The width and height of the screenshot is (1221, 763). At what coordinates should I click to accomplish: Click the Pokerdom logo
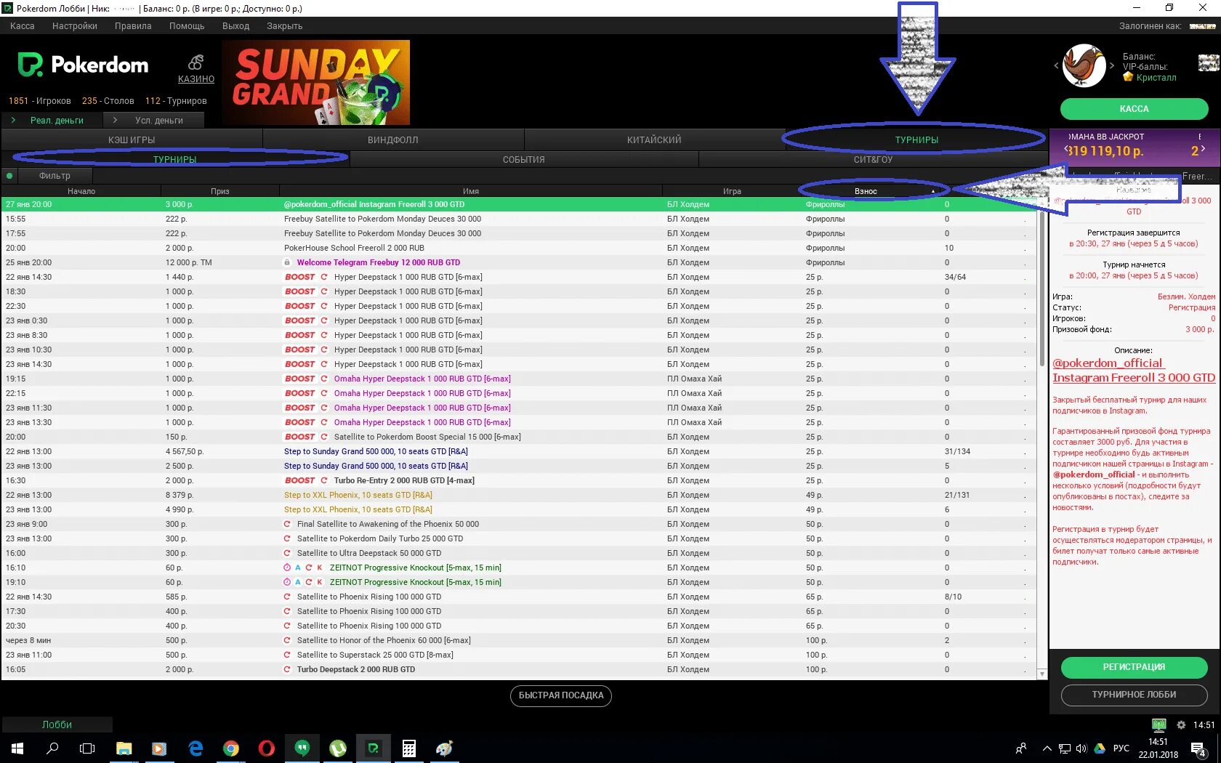click(83, 65)
